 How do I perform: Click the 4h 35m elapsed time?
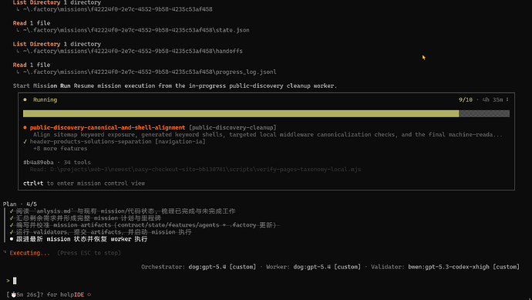coord(493,99)
